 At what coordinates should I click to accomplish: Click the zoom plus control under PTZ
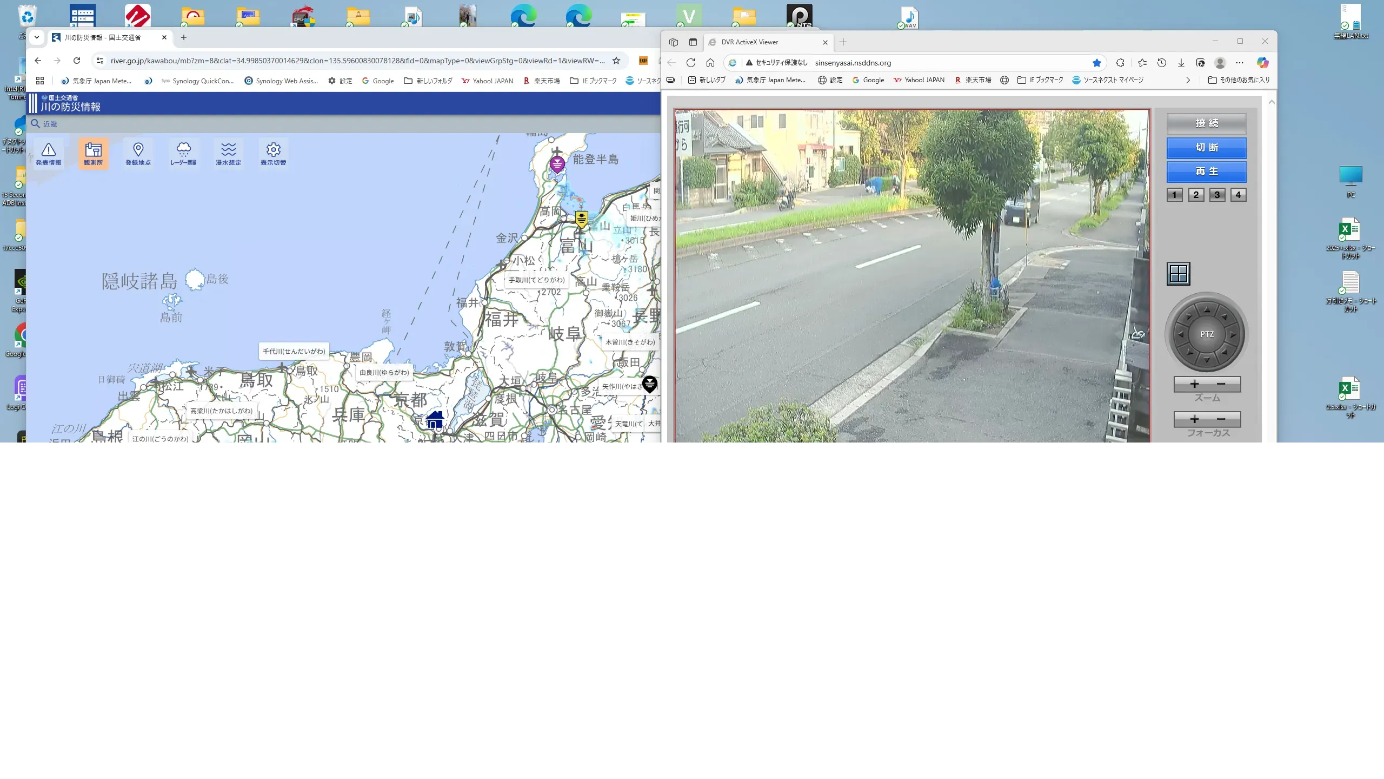[x=1194, y=384]
